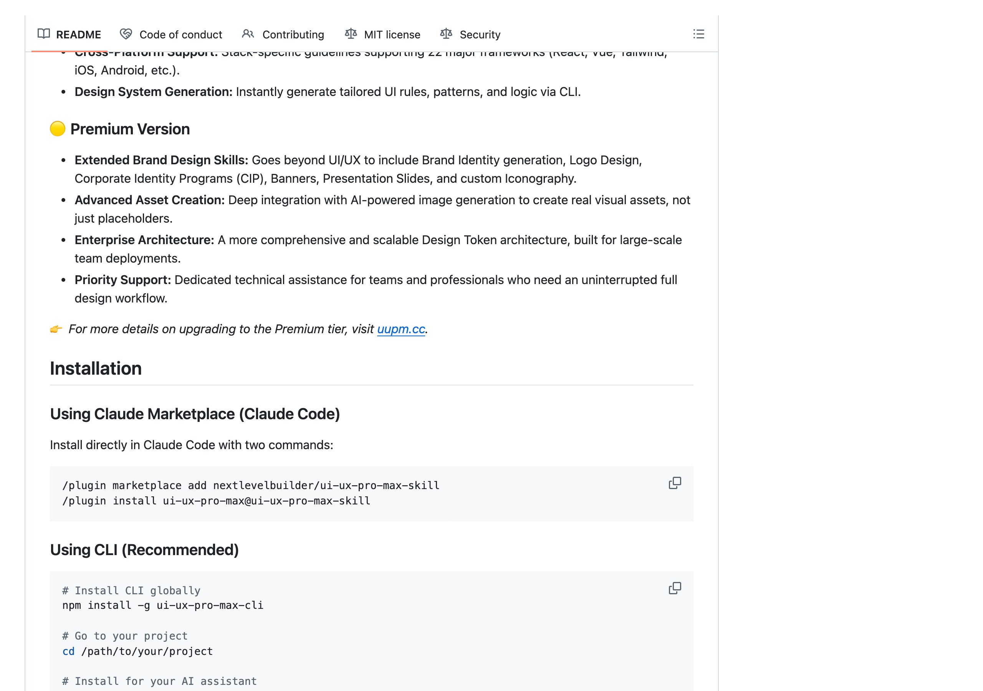Click 'npm install -g ui-ux-pro-max-cli' line
The image size is (983, 691).
pos(163,605)
